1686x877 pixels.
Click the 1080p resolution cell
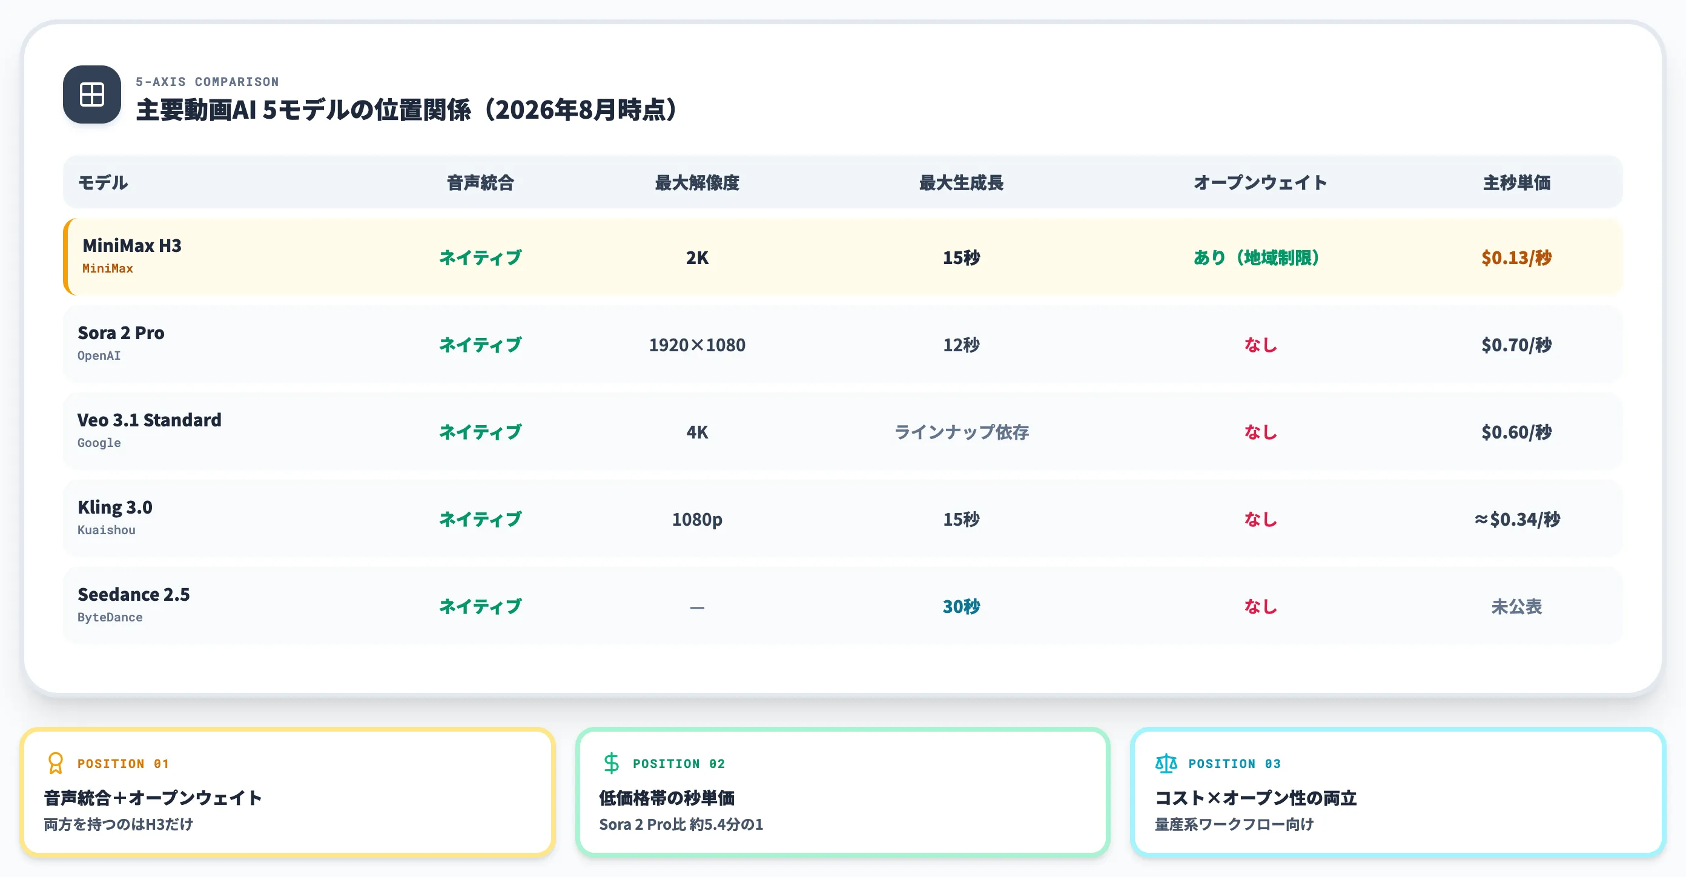click(697, 520)
